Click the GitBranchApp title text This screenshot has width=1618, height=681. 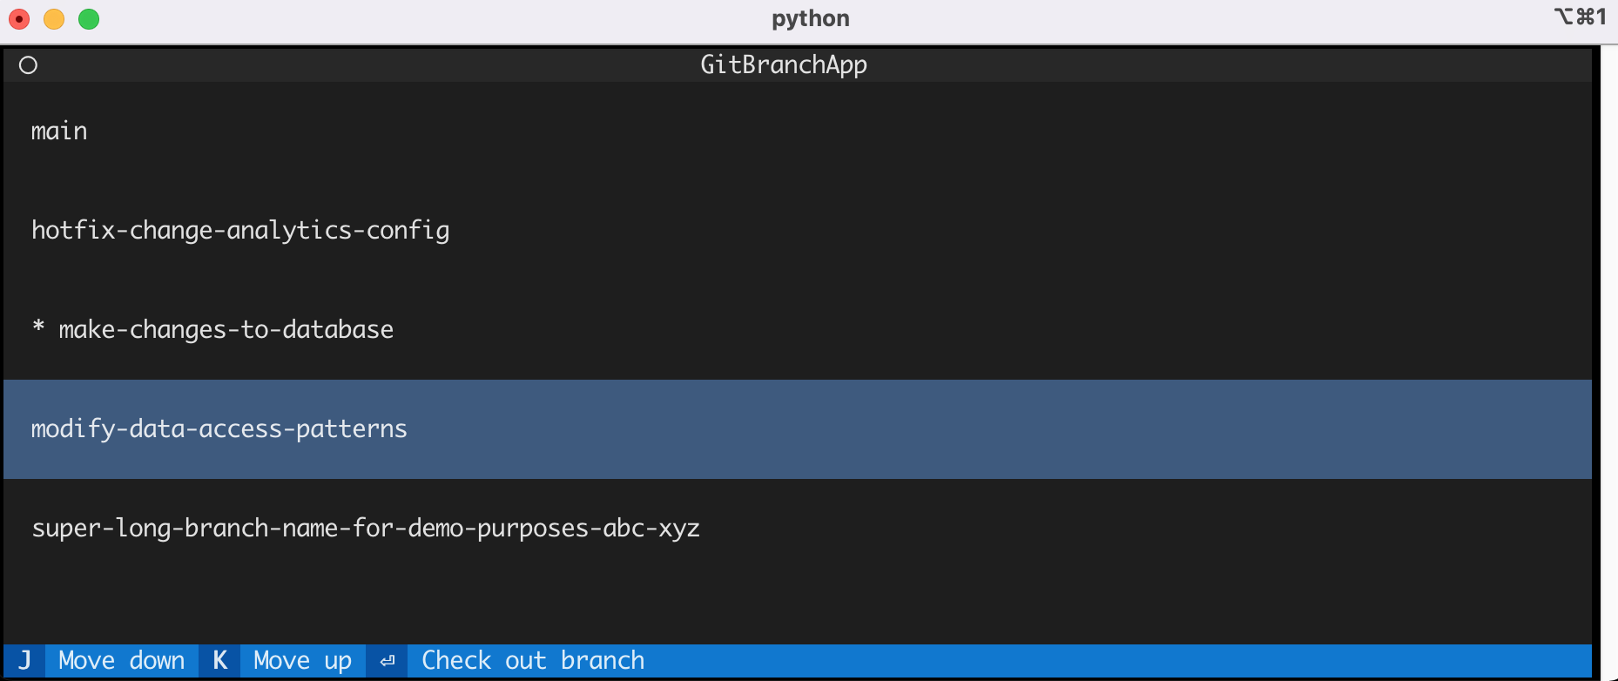point(783,64)
